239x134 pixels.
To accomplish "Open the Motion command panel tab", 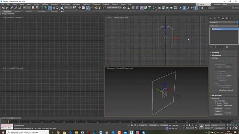I will 223,18.
